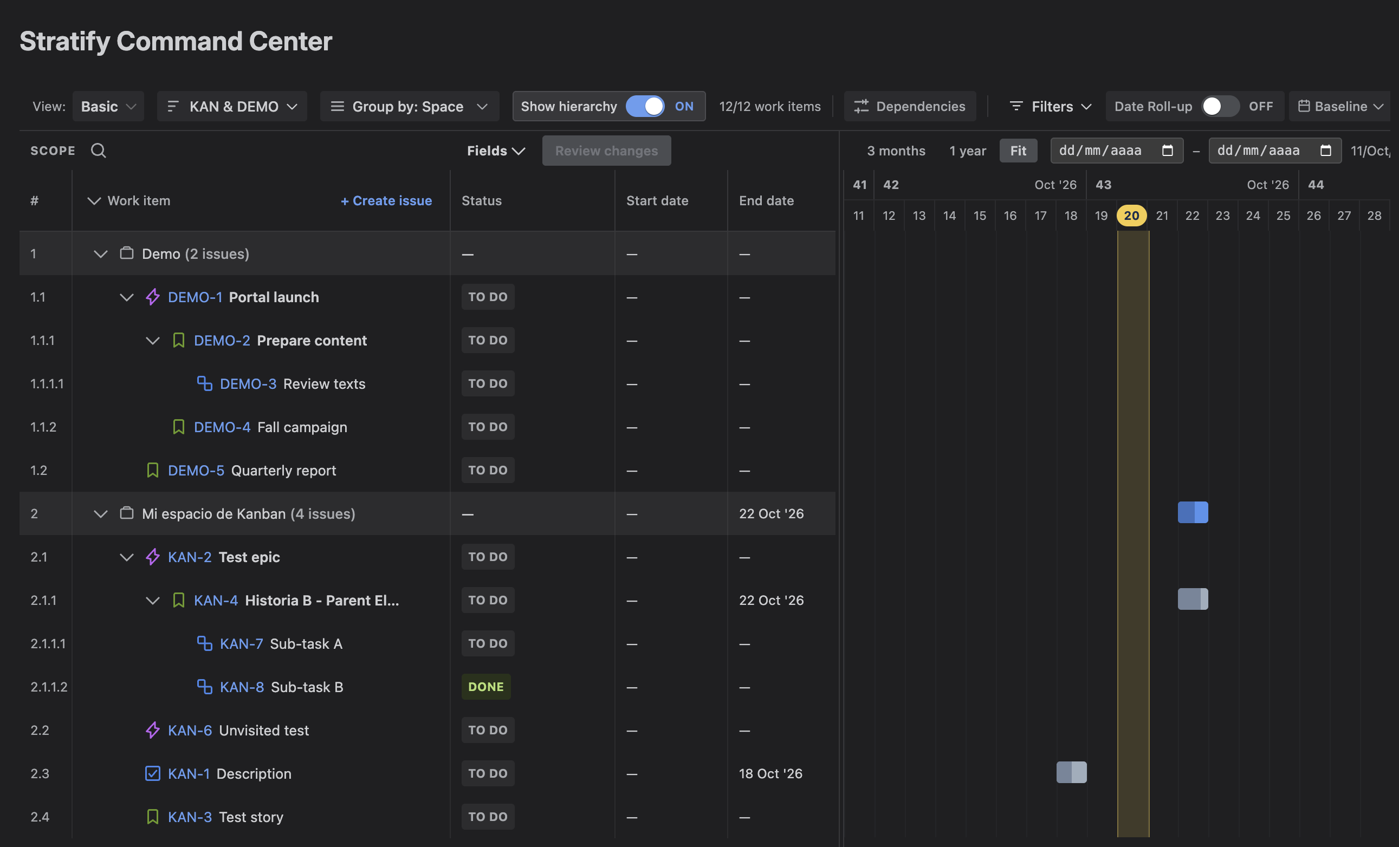
Task: Click the Review changes button
Action: point(606,151)
